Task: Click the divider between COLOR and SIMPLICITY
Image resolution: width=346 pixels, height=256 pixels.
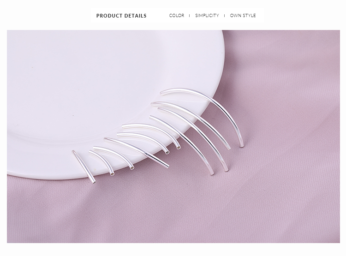Action: [x=189, y=16]
